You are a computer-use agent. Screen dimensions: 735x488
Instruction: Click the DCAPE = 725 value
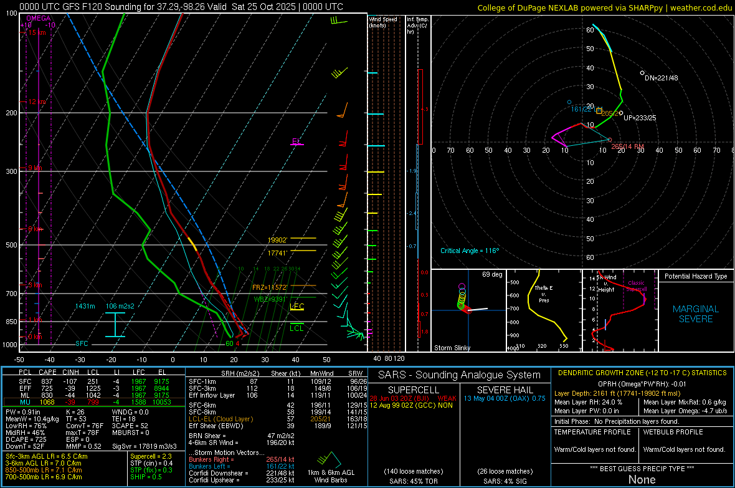(26, 439)
